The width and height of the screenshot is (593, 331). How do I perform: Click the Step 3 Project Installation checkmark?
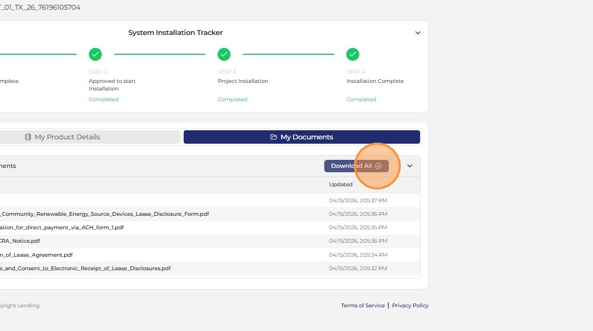tap(224, 54)
